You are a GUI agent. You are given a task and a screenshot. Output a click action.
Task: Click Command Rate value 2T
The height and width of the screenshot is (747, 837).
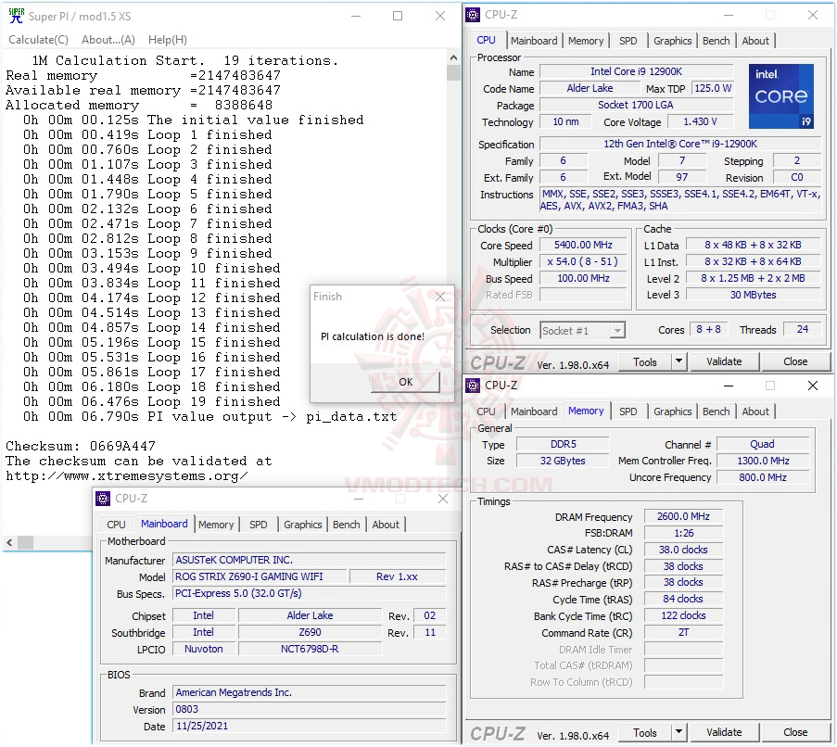click(683, 633)
